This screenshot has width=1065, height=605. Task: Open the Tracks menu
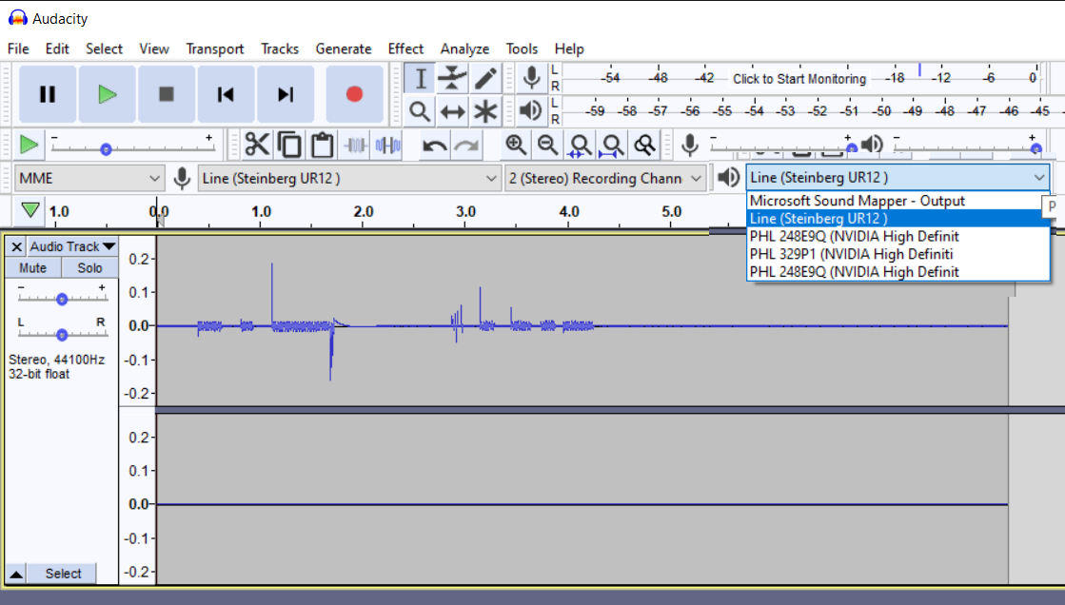point(280,49)
